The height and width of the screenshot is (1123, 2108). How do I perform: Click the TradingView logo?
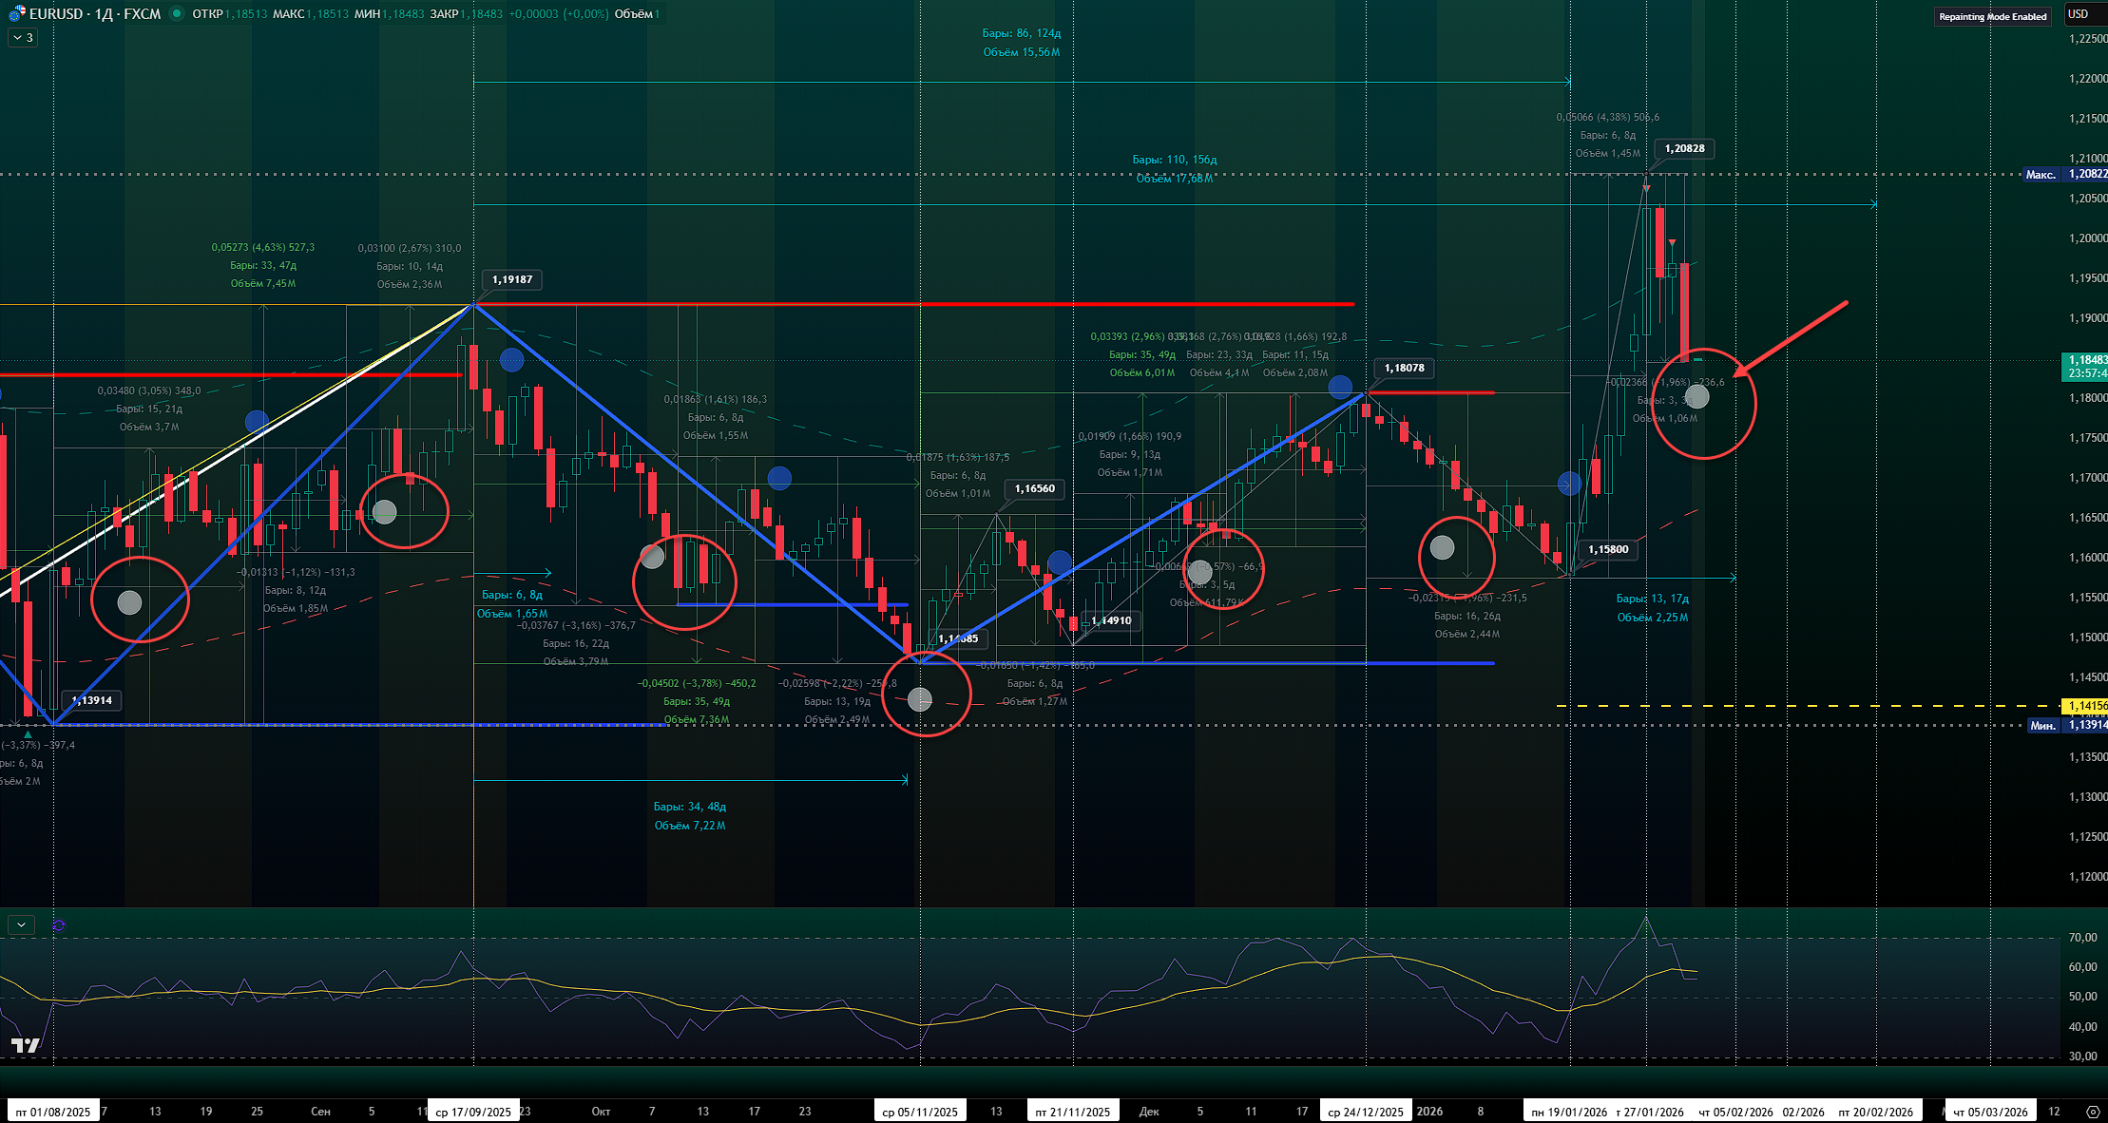(26, 1045)
